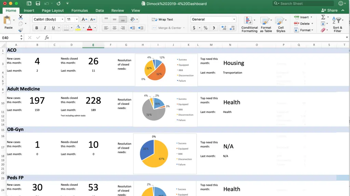The width and height of the screenshot is (350, 196).
Task: Apply top vertical alignment
Action: pyautogui.click(x=106, y=19)
